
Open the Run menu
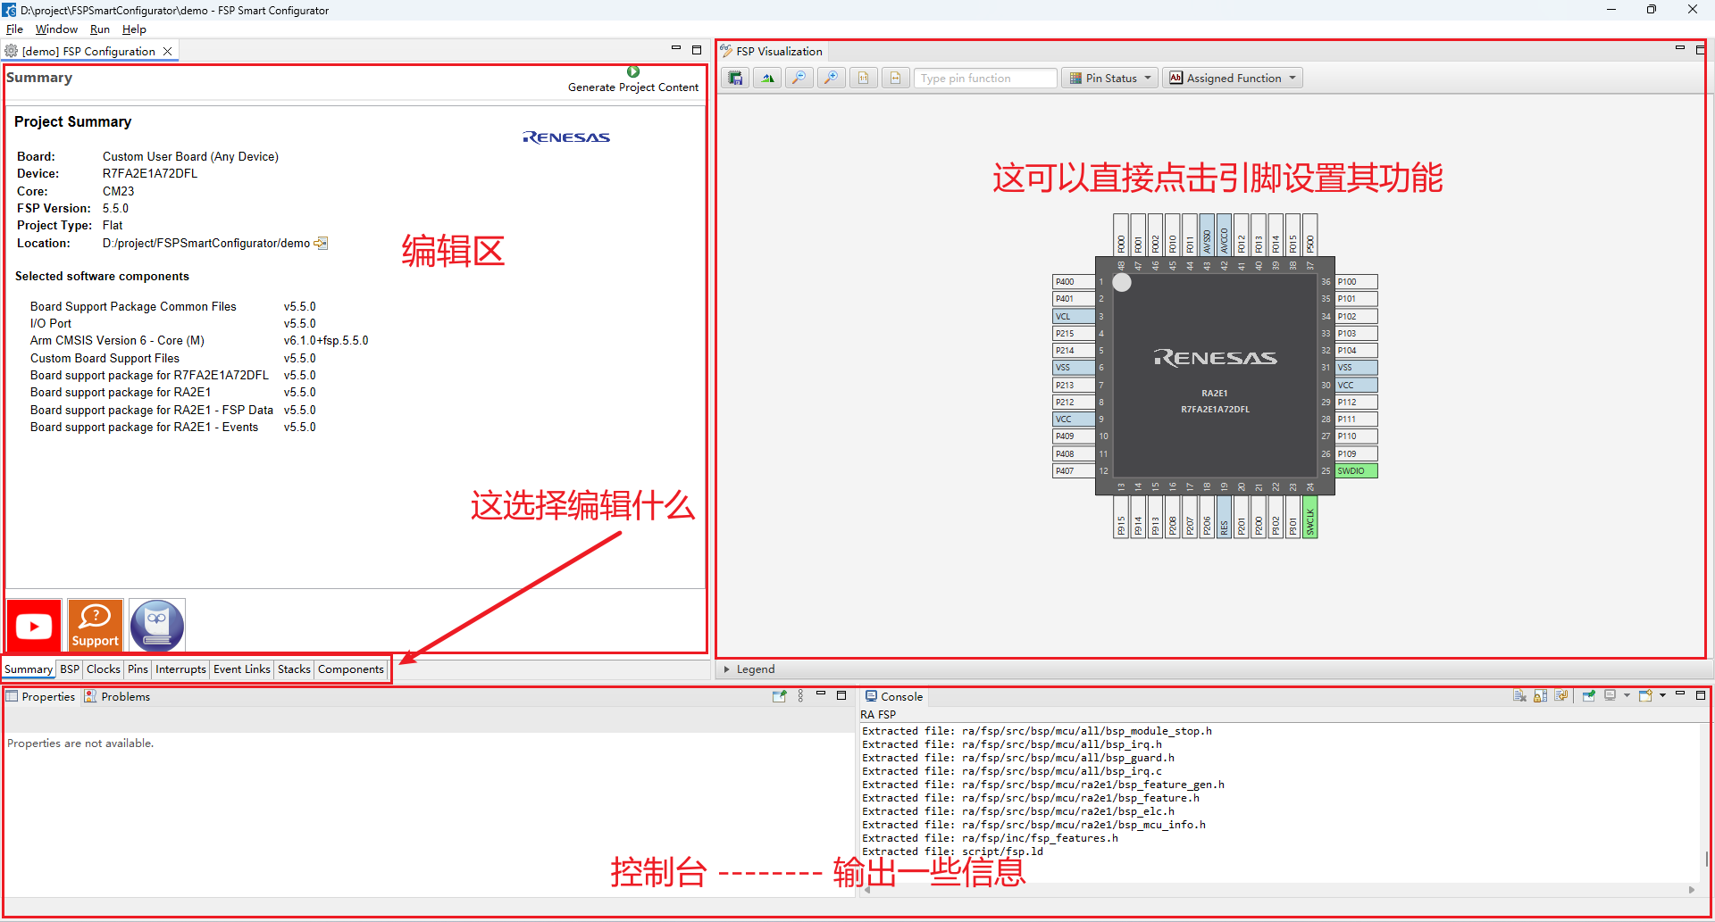pyautogui.click(x=100, y=29)
